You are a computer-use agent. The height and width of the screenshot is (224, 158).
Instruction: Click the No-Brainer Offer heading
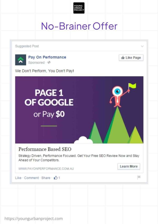(x=79, y=26)
